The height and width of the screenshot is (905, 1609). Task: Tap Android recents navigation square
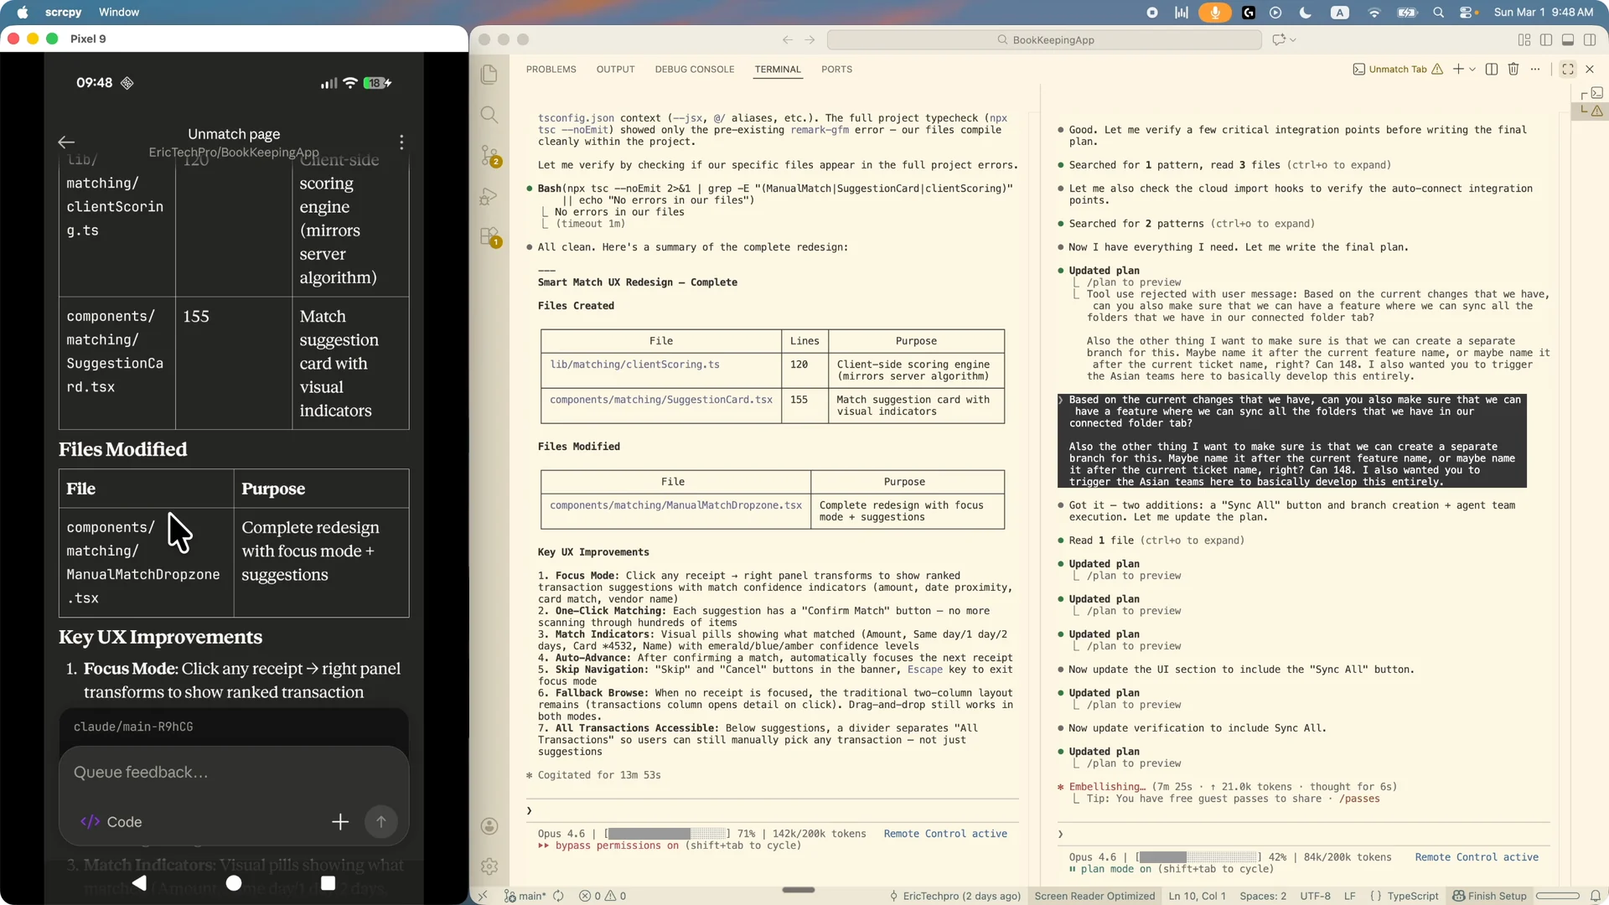[329, 882]
